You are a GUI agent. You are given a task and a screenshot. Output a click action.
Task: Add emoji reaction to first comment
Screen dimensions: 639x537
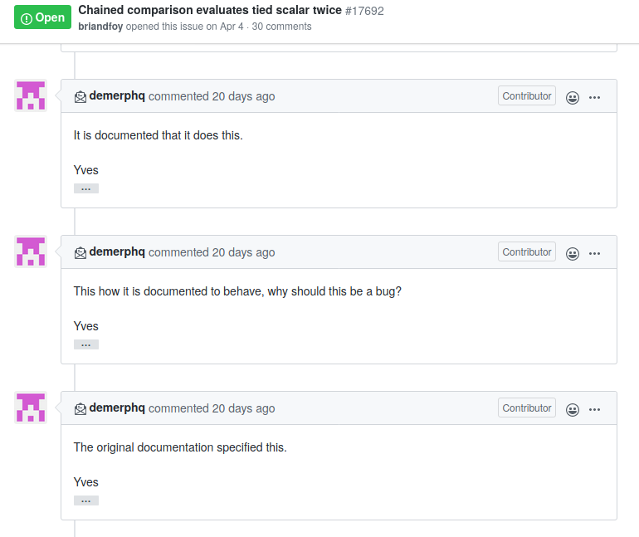572,97
